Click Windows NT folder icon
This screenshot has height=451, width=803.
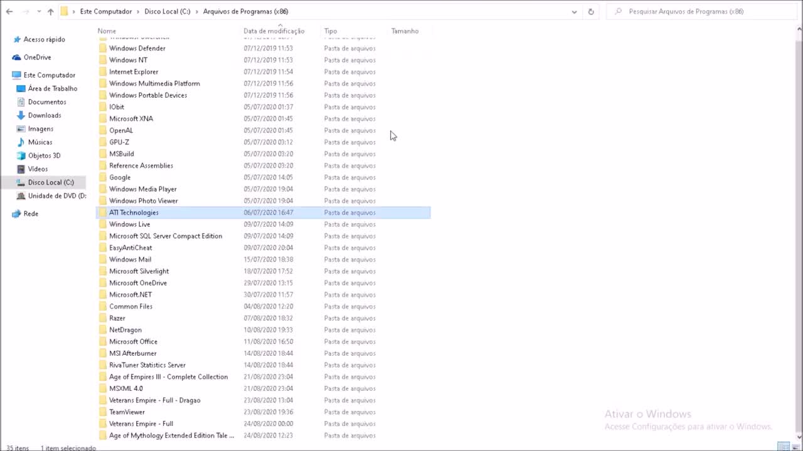tap(104, 60)
